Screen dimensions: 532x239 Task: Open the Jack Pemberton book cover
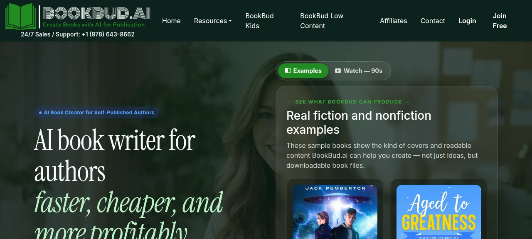(335, 212)
